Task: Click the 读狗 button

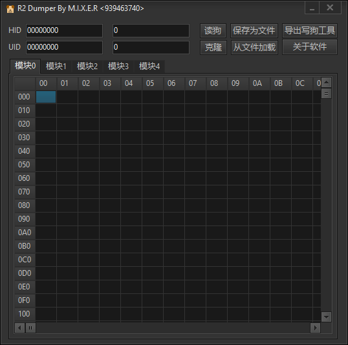Action: [213, 30]
